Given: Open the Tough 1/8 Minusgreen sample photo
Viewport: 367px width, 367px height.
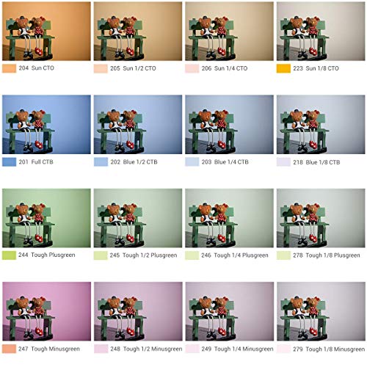Looking at the screenshot, I should click(x=321, y=311).
